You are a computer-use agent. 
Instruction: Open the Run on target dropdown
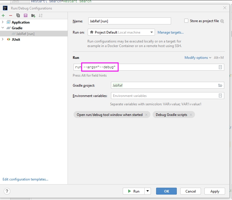121,32
